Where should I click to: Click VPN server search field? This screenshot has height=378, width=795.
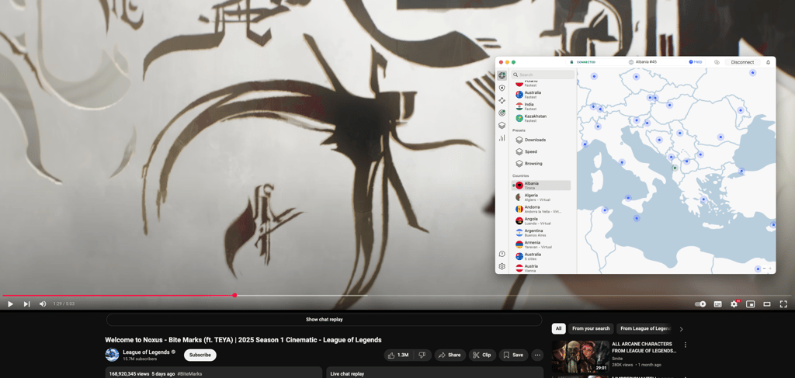(x=543, y=75)
